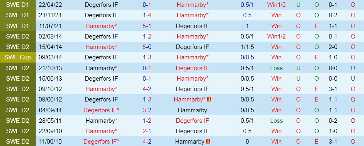Click red card icon next to Hammarby on 11/06/10
The width and height of the screenshot is (364, 146).
208,141
